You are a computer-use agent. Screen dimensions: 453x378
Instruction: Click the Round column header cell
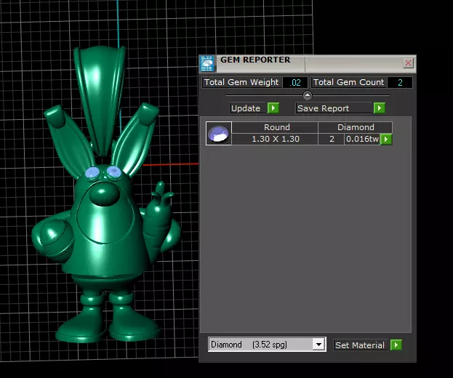[275, 127]
